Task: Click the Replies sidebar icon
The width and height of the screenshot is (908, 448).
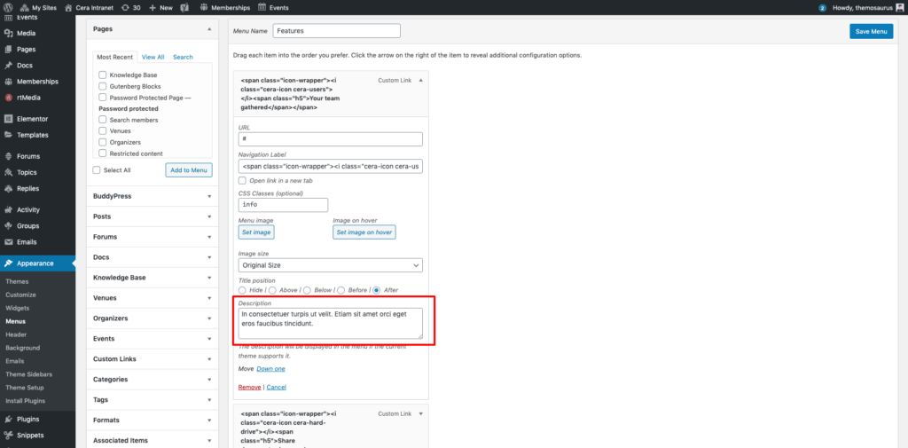Action: point(9,188)
